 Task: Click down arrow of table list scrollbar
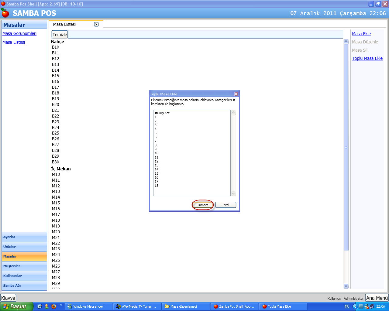(x=346, y=286)
